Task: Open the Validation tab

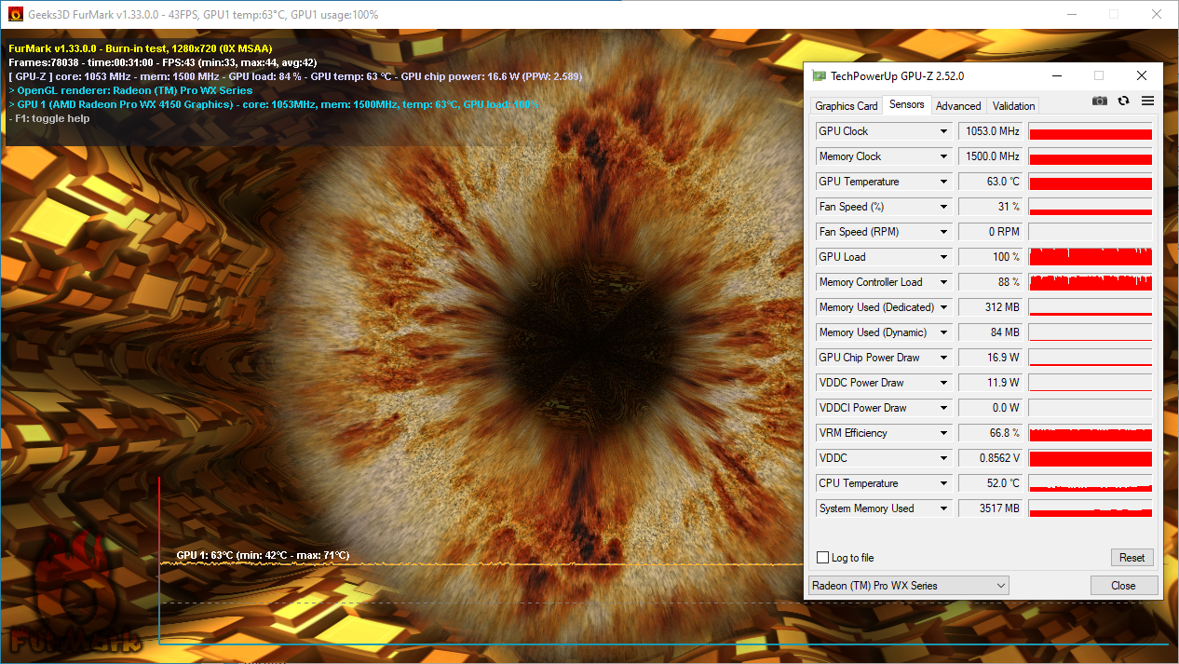Action: coord(1013,106)
